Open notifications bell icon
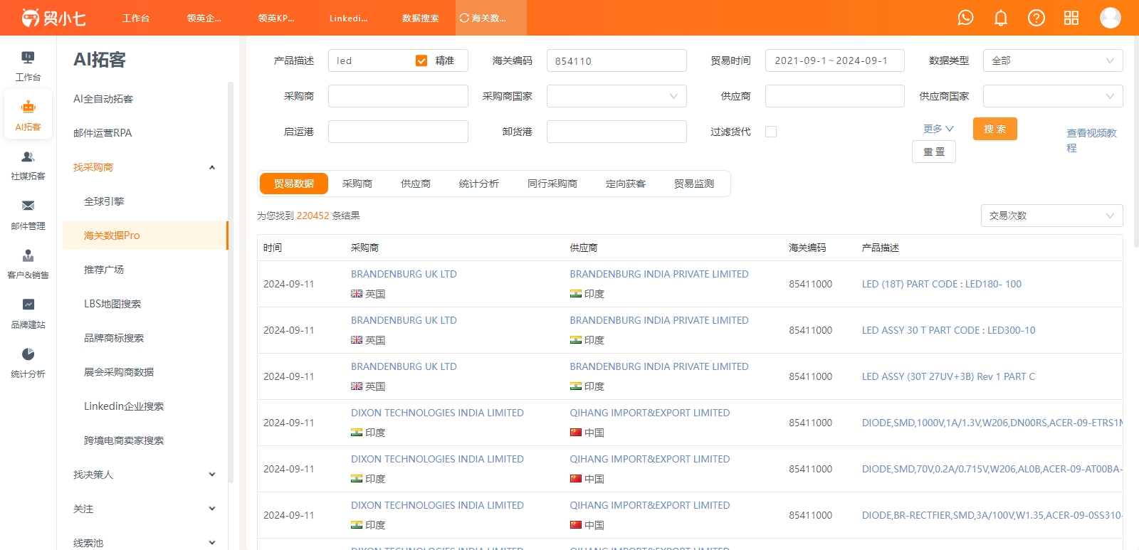This screenshot has height=550, width=1139. (x=1001, y=18)
